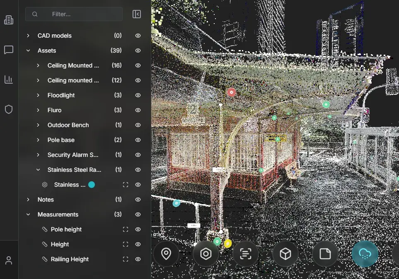Expand the Notes section
399x279 pixels.
click(28, 200)
